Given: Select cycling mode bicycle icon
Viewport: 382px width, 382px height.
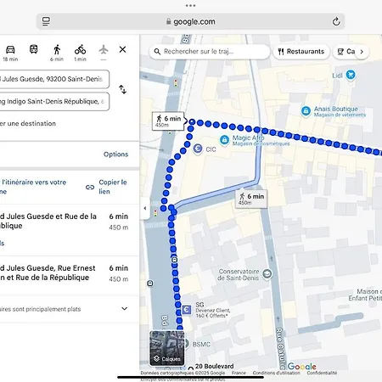Looking at the screenshot, I should click(x=80, y=50).
